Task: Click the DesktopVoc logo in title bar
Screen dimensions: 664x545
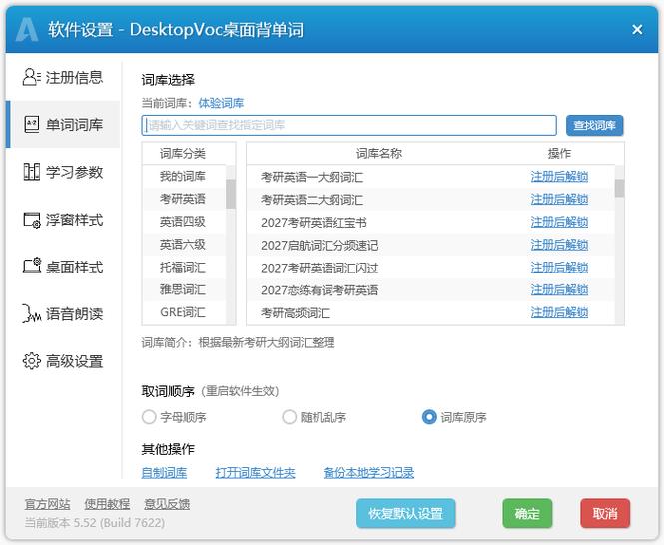Action: pyautogui.click(x=27, y=30)
